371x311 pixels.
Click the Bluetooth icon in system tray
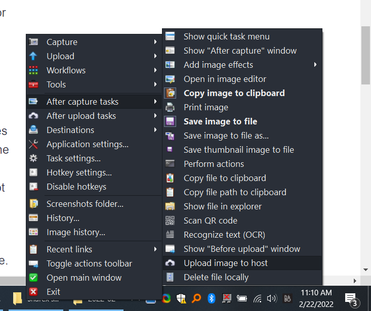click(x=212, y=298)
